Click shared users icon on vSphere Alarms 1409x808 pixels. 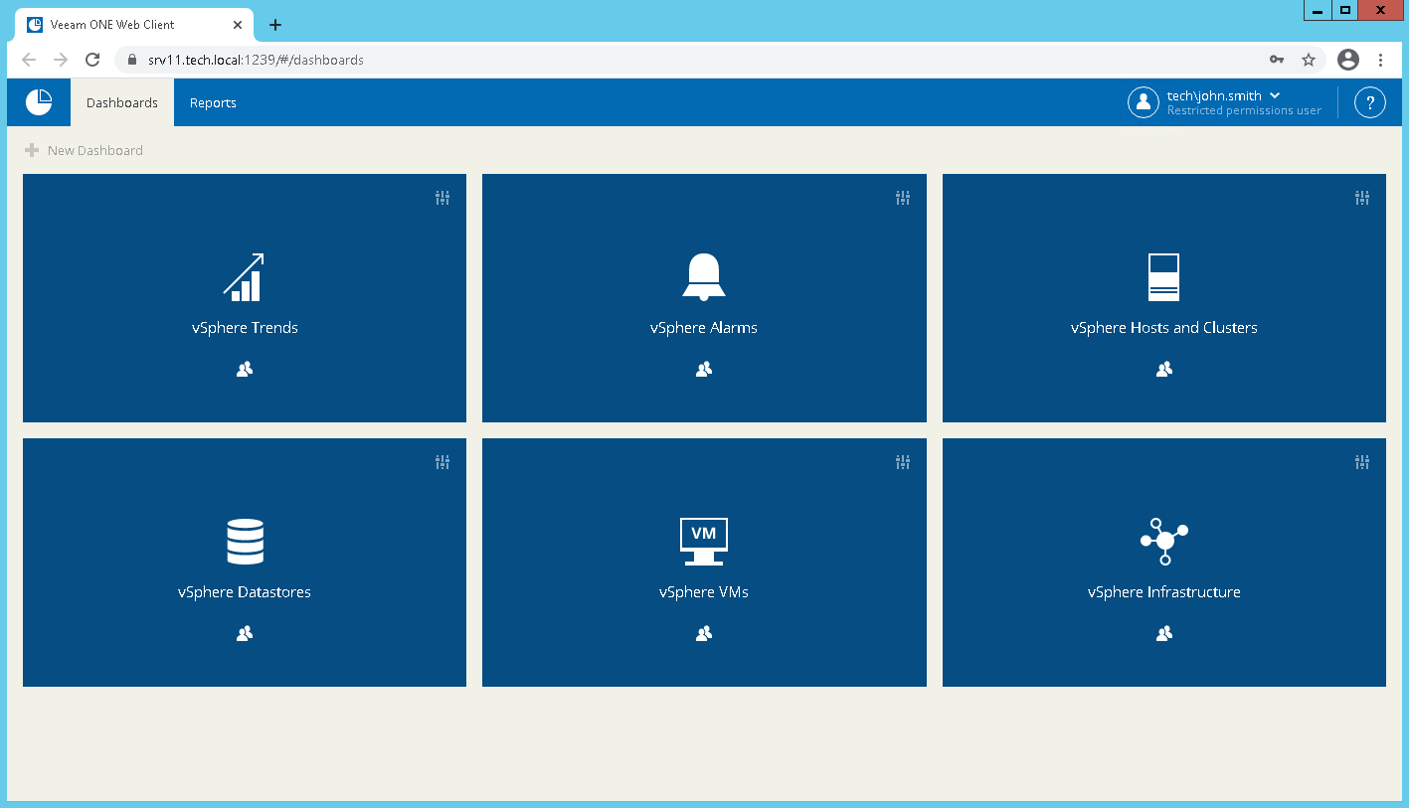click(x=704, y=370)
